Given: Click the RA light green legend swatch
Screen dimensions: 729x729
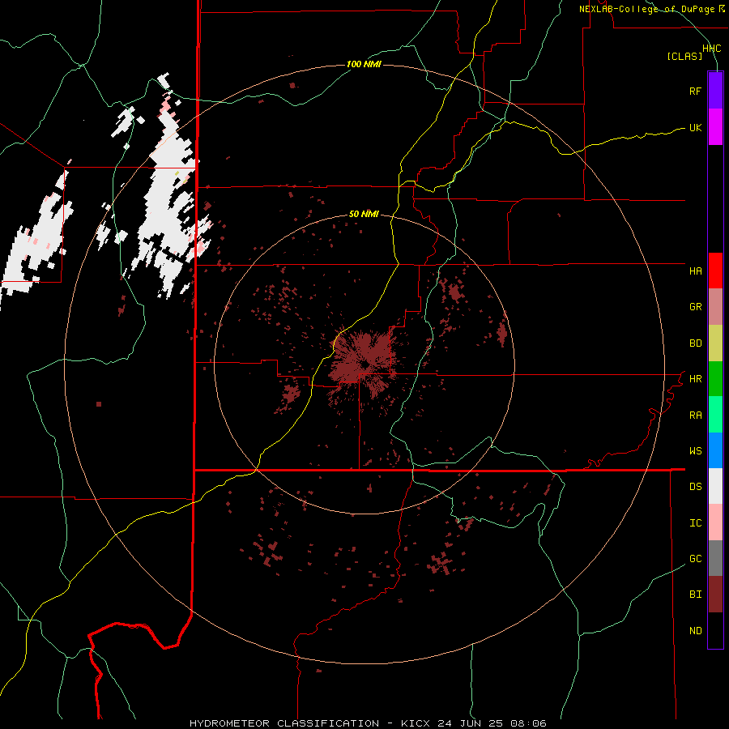Looking at the screenshot, I should [715, 415].
